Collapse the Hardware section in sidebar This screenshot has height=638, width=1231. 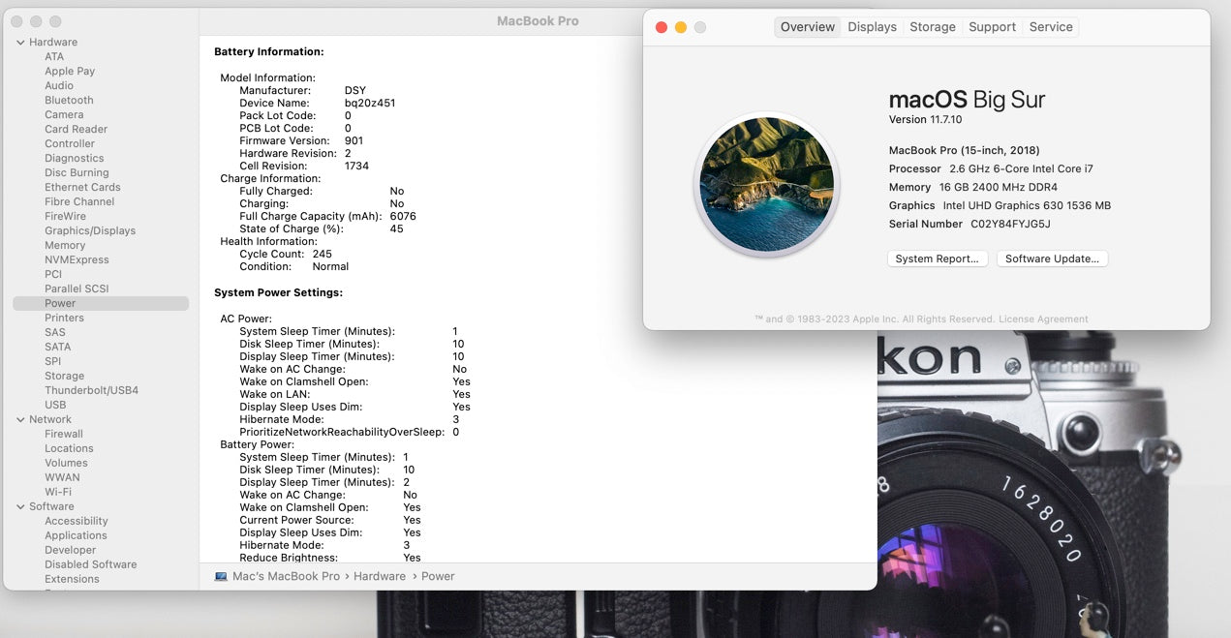[x=20, y=43]
